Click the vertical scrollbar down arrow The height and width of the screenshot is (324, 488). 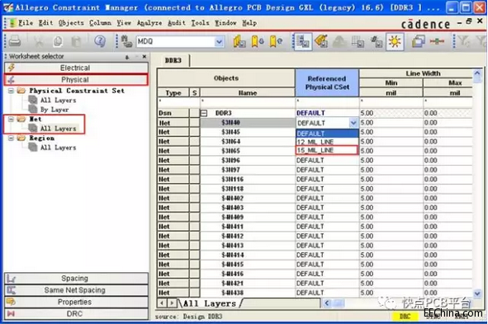click(477, 293)
